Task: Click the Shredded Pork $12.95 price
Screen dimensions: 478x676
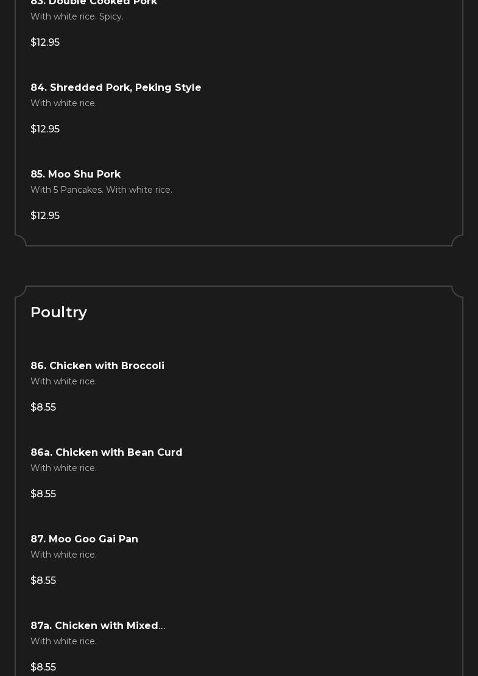Action: click(x=45, y=129)
